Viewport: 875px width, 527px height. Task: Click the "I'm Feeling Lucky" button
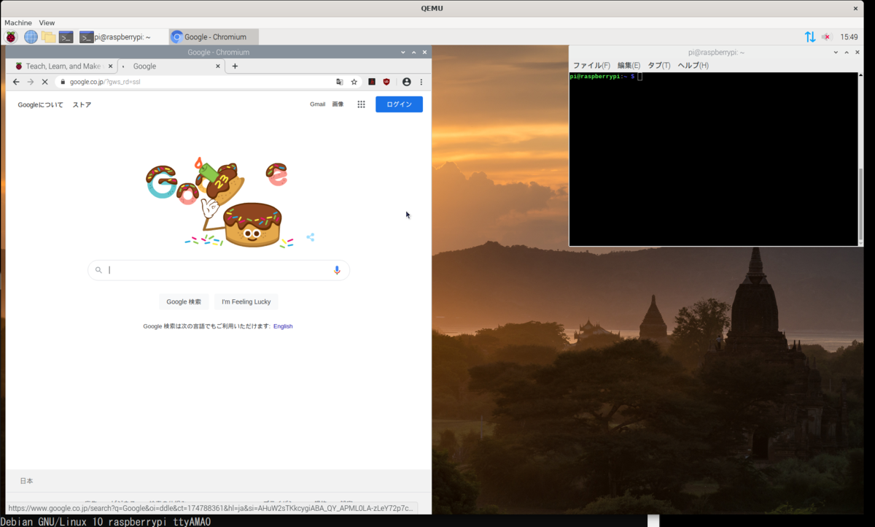coord(246,301)
